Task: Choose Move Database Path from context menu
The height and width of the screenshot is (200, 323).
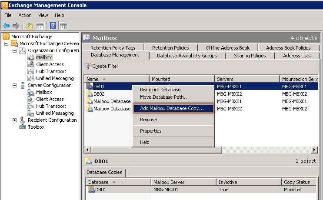Action: 173,97
